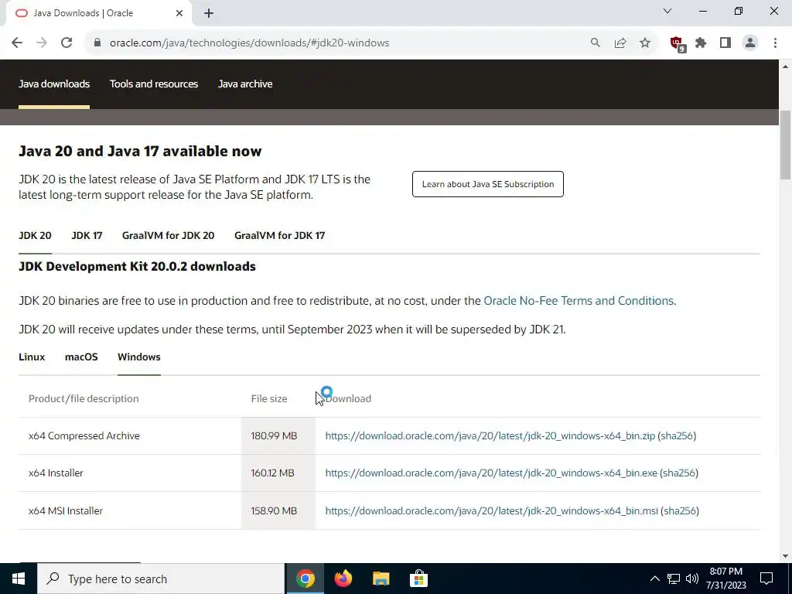The image size is (792, 594).
Task: Click the address bar URL
Action: point(250,43)
